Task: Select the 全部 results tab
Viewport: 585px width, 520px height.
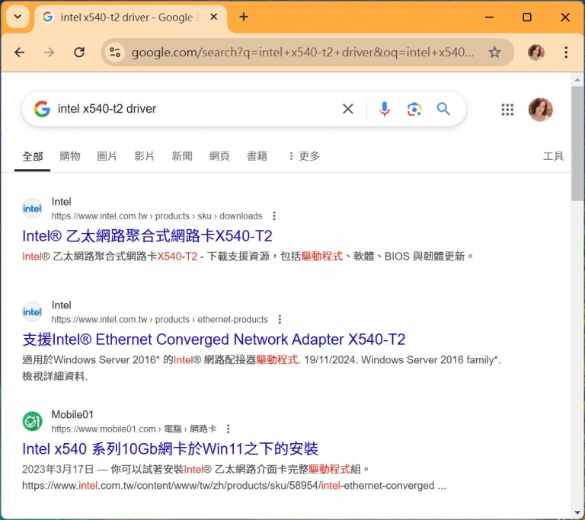Action: tap(33, 156)
